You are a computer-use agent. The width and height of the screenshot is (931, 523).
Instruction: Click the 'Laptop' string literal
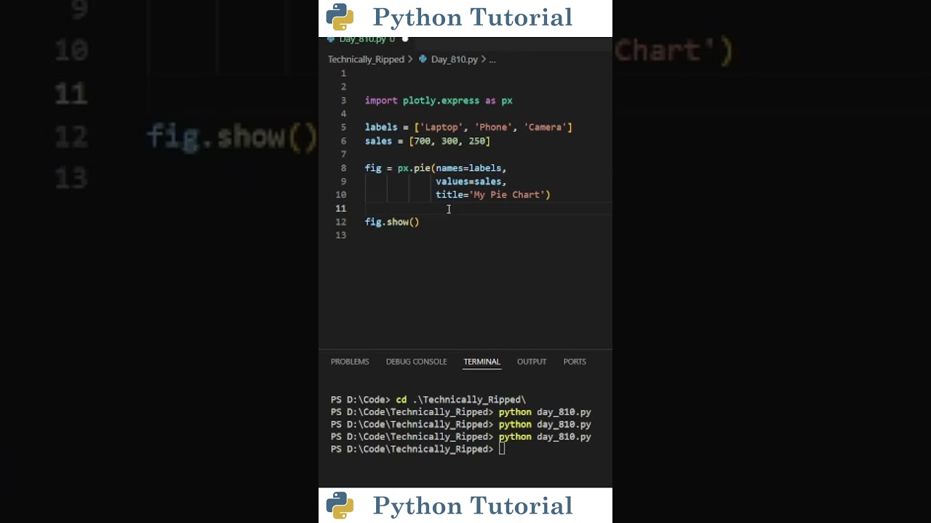[441, 128]
